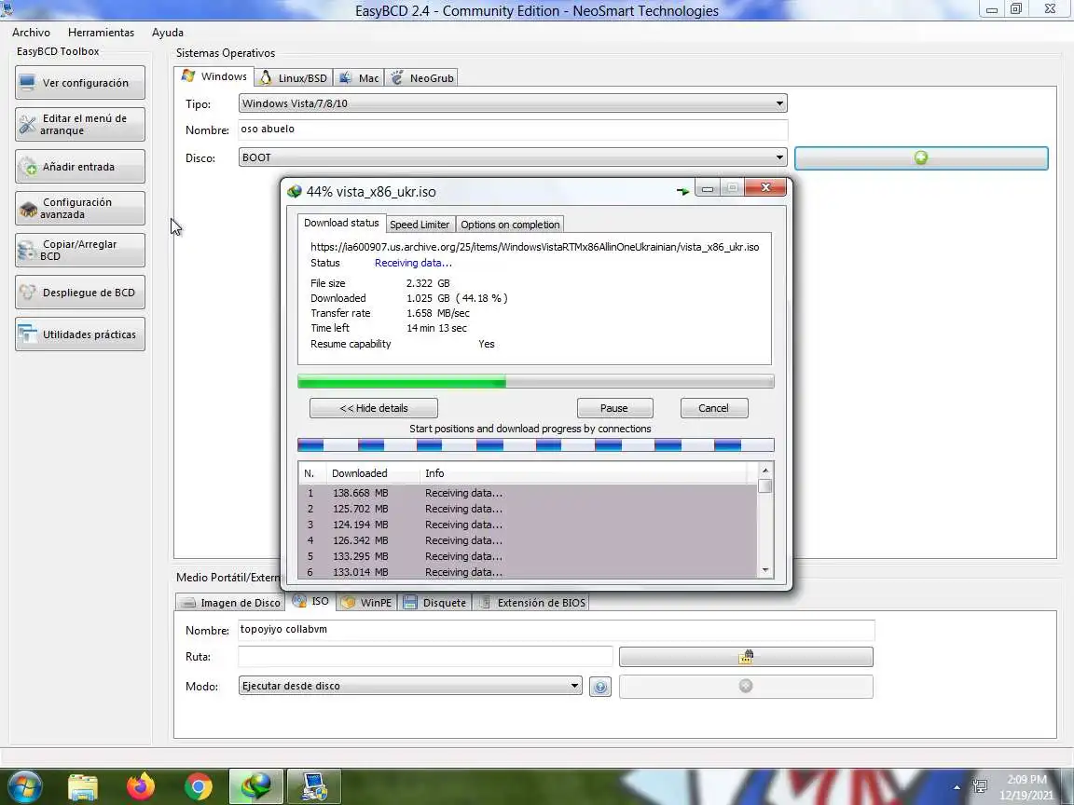
Task: Click the green download progress bar
Action: tap(536, 382)
